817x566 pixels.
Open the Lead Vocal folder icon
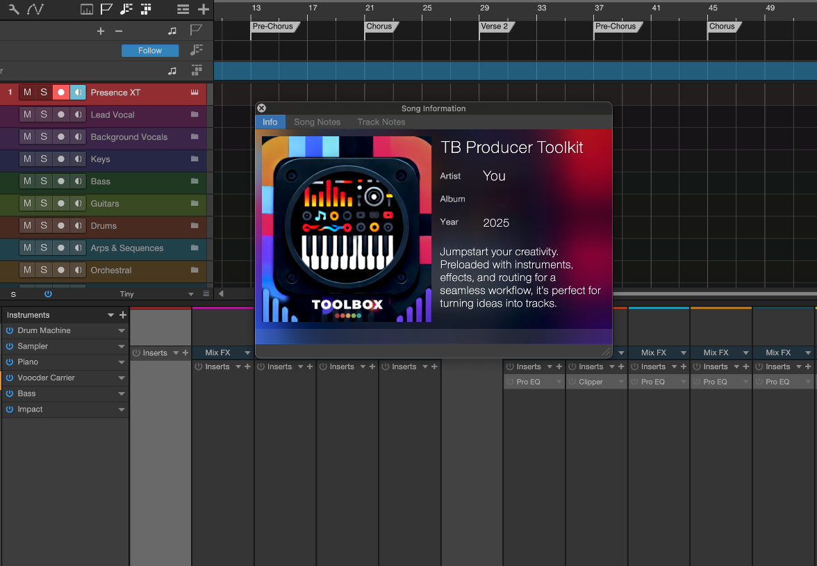(x=195, y=114)
